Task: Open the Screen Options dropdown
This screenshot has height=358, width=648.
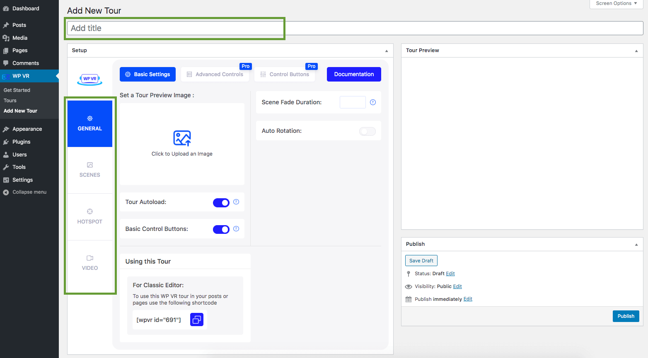Action: pyautogui.click(x=616, y=4)
